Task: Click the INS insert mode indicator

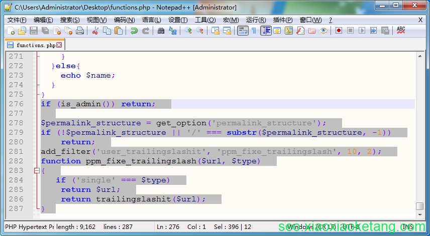Action: (408, 226)
